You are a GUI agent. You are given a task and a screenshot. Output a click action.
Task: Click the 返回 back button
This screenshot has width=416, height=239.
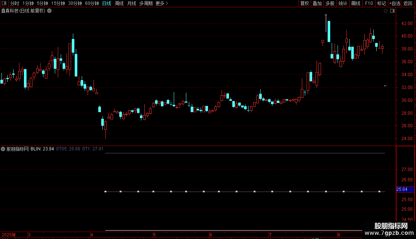coord(408,3)
